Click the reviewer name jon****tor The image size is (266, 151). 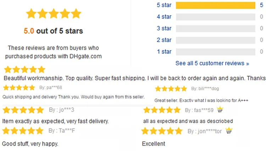point(204,131)
